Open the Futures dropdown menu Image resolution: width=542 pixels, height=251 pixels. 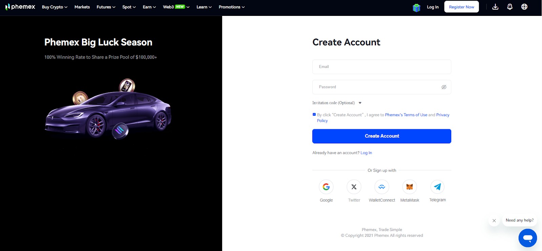[x=106, y=7]
